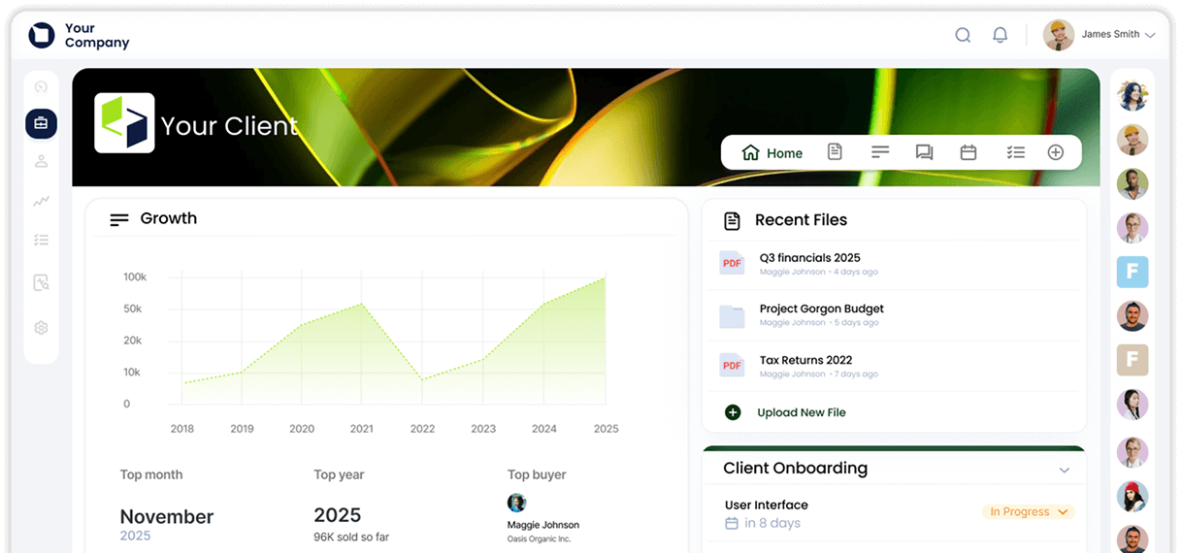Screen dimensions: 1182x553
Task: Click the green plus beside Upload New File
Action: click(x=734, y=412)
